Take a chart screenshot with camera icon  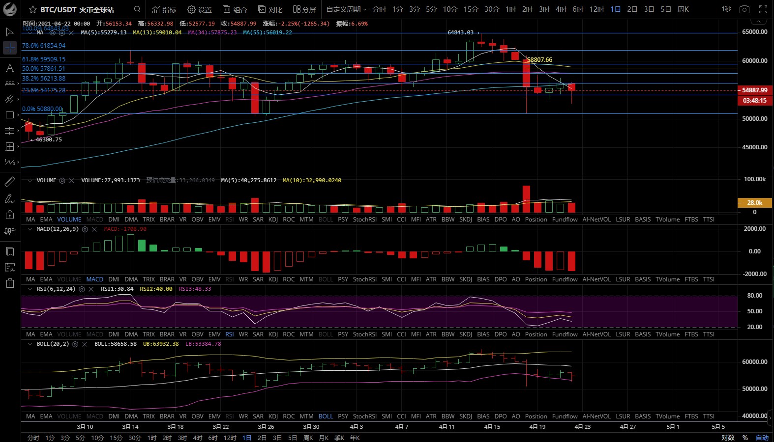point(744,9)
